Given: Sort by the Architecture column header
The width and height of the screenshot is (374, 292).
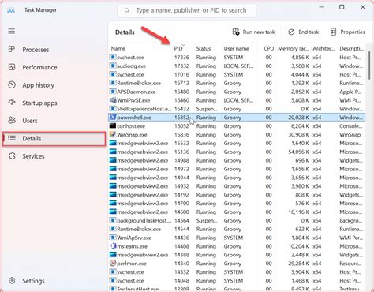Looking at the screenshot, I should (324, 48).
